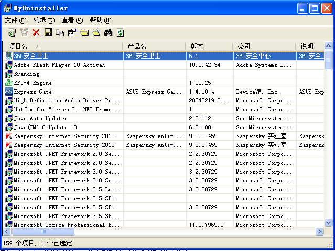Click the horizontal scrollbar right arrow
Viewport: 335px width, 251px height.
point(319,231)
